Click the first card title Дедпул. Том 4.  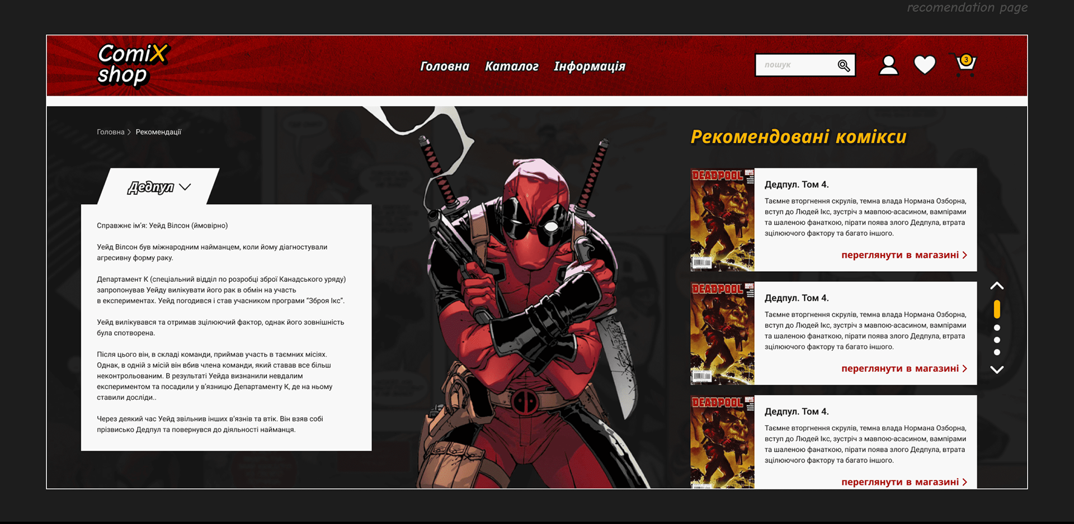(x=797, y=185)
